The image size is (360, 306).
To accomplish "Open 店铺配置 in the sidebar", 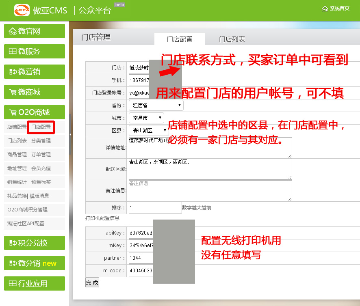I will click(x=17, y=127).
